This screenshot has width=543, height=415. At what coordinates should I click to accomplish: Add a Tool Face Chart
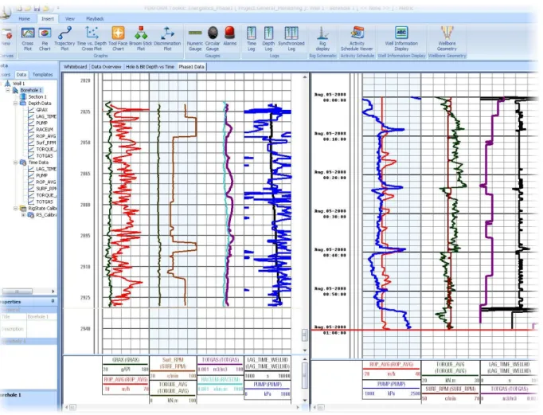pos(118,38)
